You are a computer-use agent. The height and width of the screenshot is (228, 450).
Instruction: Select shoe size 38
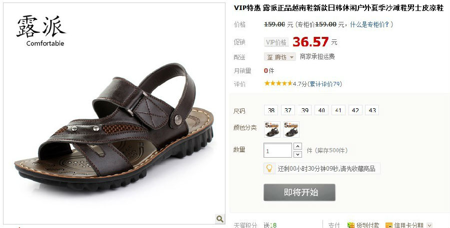point(271,110)
